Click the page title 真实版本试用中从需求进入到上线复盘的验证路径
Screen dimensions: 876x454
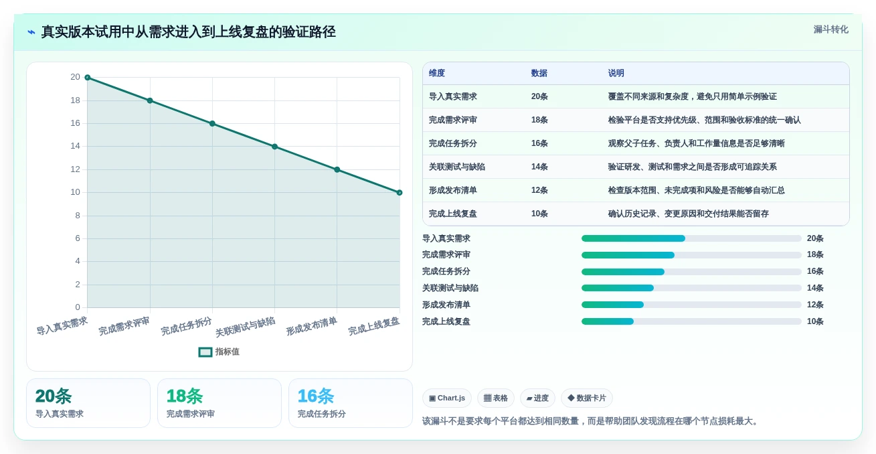point(188,32)
